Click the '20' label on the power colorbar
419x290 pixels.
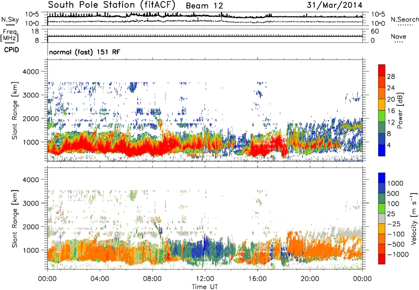tap(391, 99)
